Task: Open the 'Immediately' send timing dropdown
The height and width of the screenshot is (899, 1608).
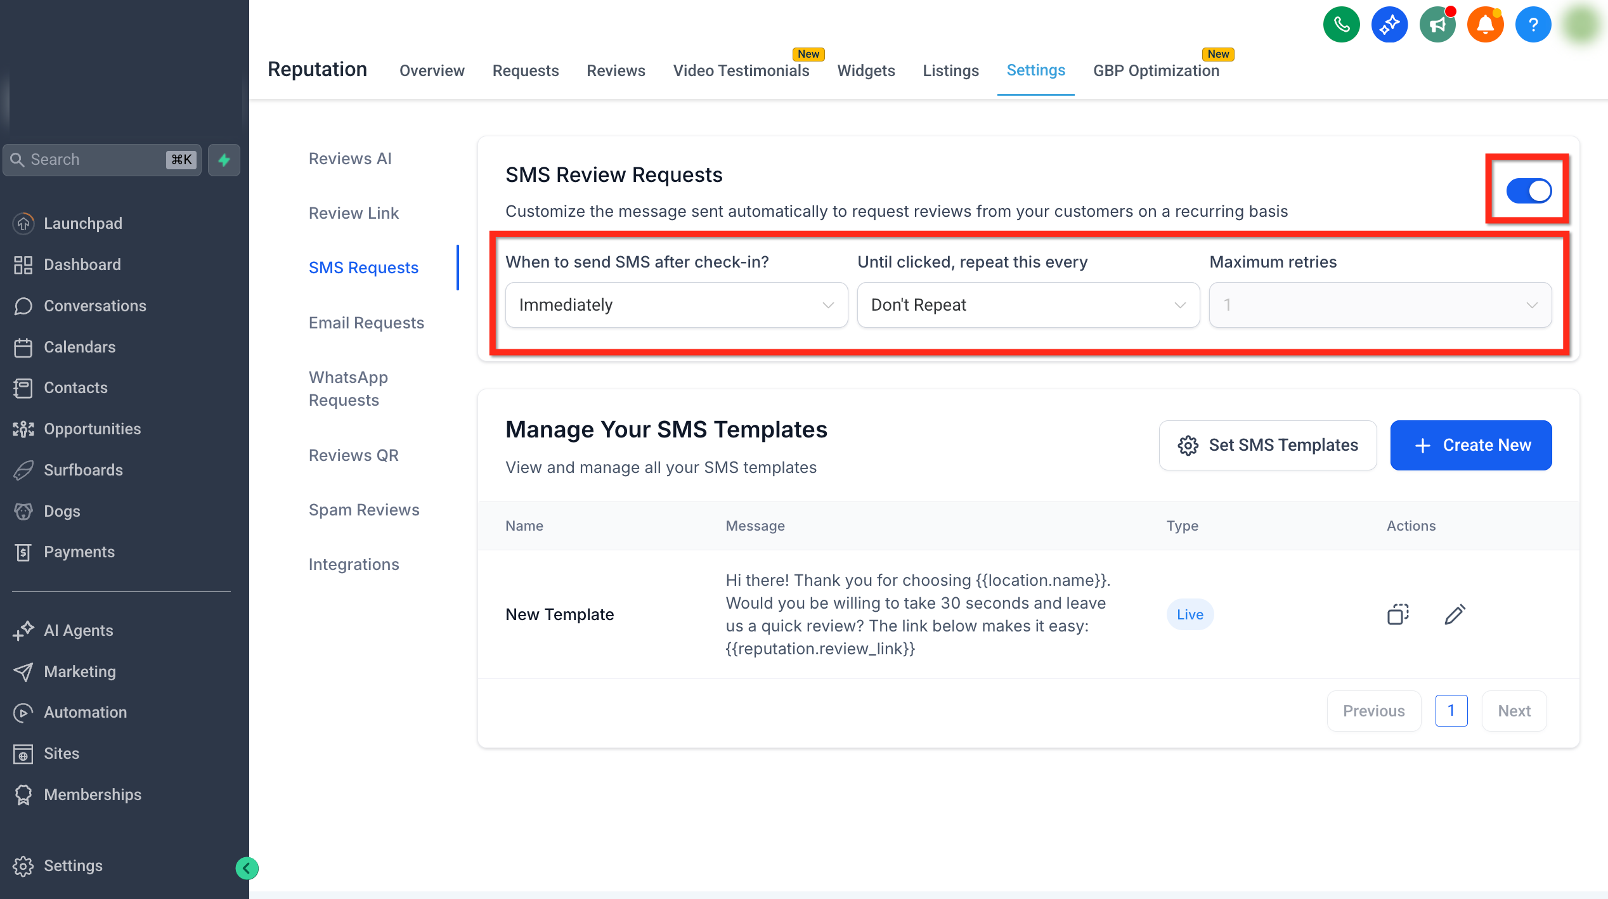Action: point(677,305)
